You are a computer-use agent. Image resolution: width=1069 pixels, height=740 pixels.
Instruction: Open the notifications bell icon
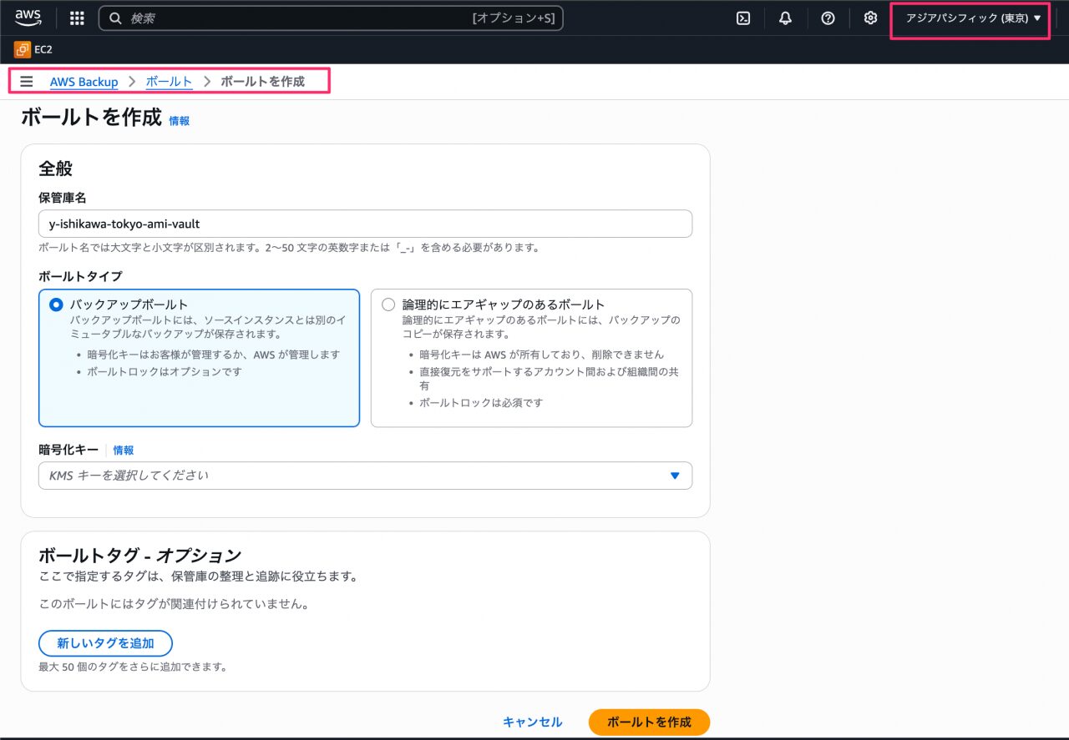(785, 18)
